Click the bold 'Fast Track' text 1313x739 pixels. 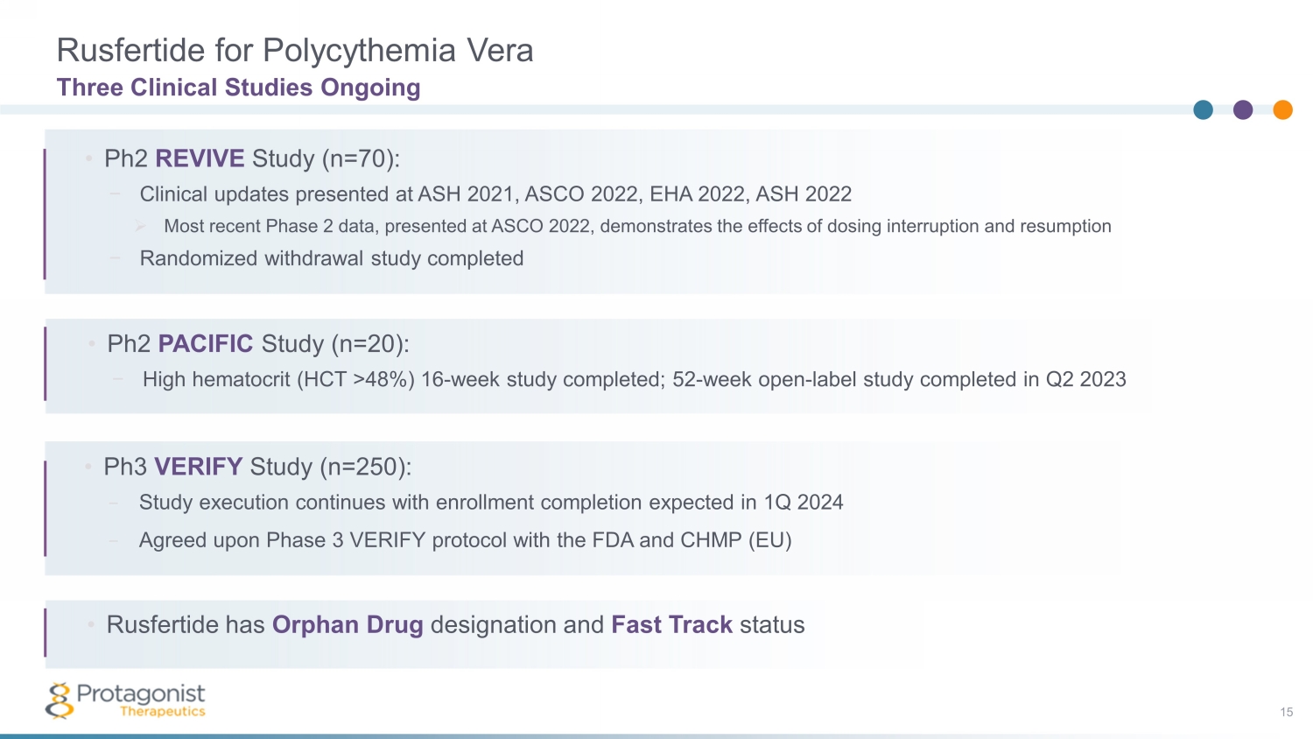click(671, 625)
